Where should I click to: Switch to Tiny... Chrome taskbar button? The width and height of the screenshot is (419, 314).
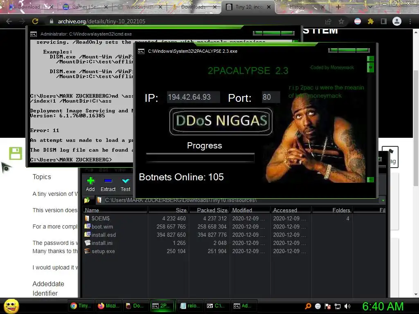[x=81, y=306]
